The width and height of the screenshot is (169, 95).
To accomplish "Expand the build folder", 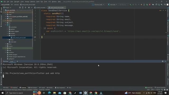I will tap(5, 21).
